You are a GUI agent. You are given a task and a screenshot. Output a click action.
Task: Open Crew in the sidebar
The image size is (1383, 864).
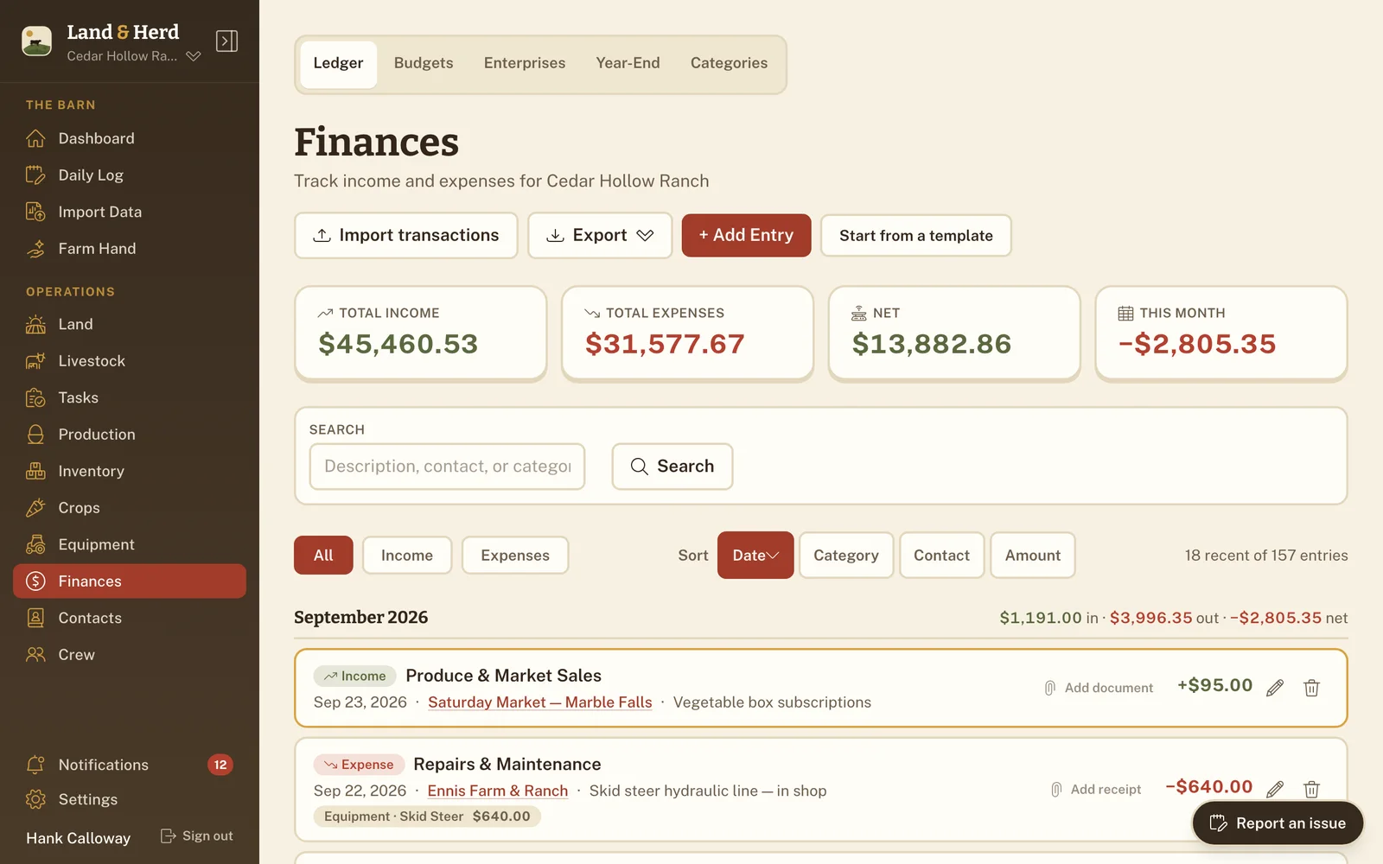130,655
